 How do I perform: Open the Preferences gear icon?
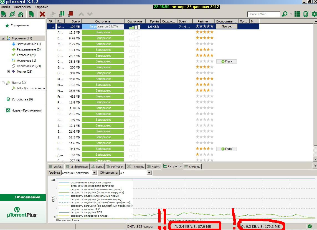pos(314,14)
